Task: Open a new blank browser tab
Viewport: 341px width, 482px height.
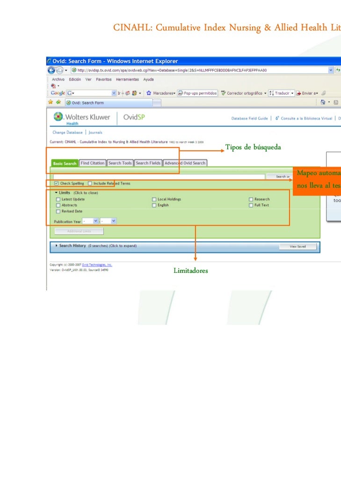Action: click(157, 103)
